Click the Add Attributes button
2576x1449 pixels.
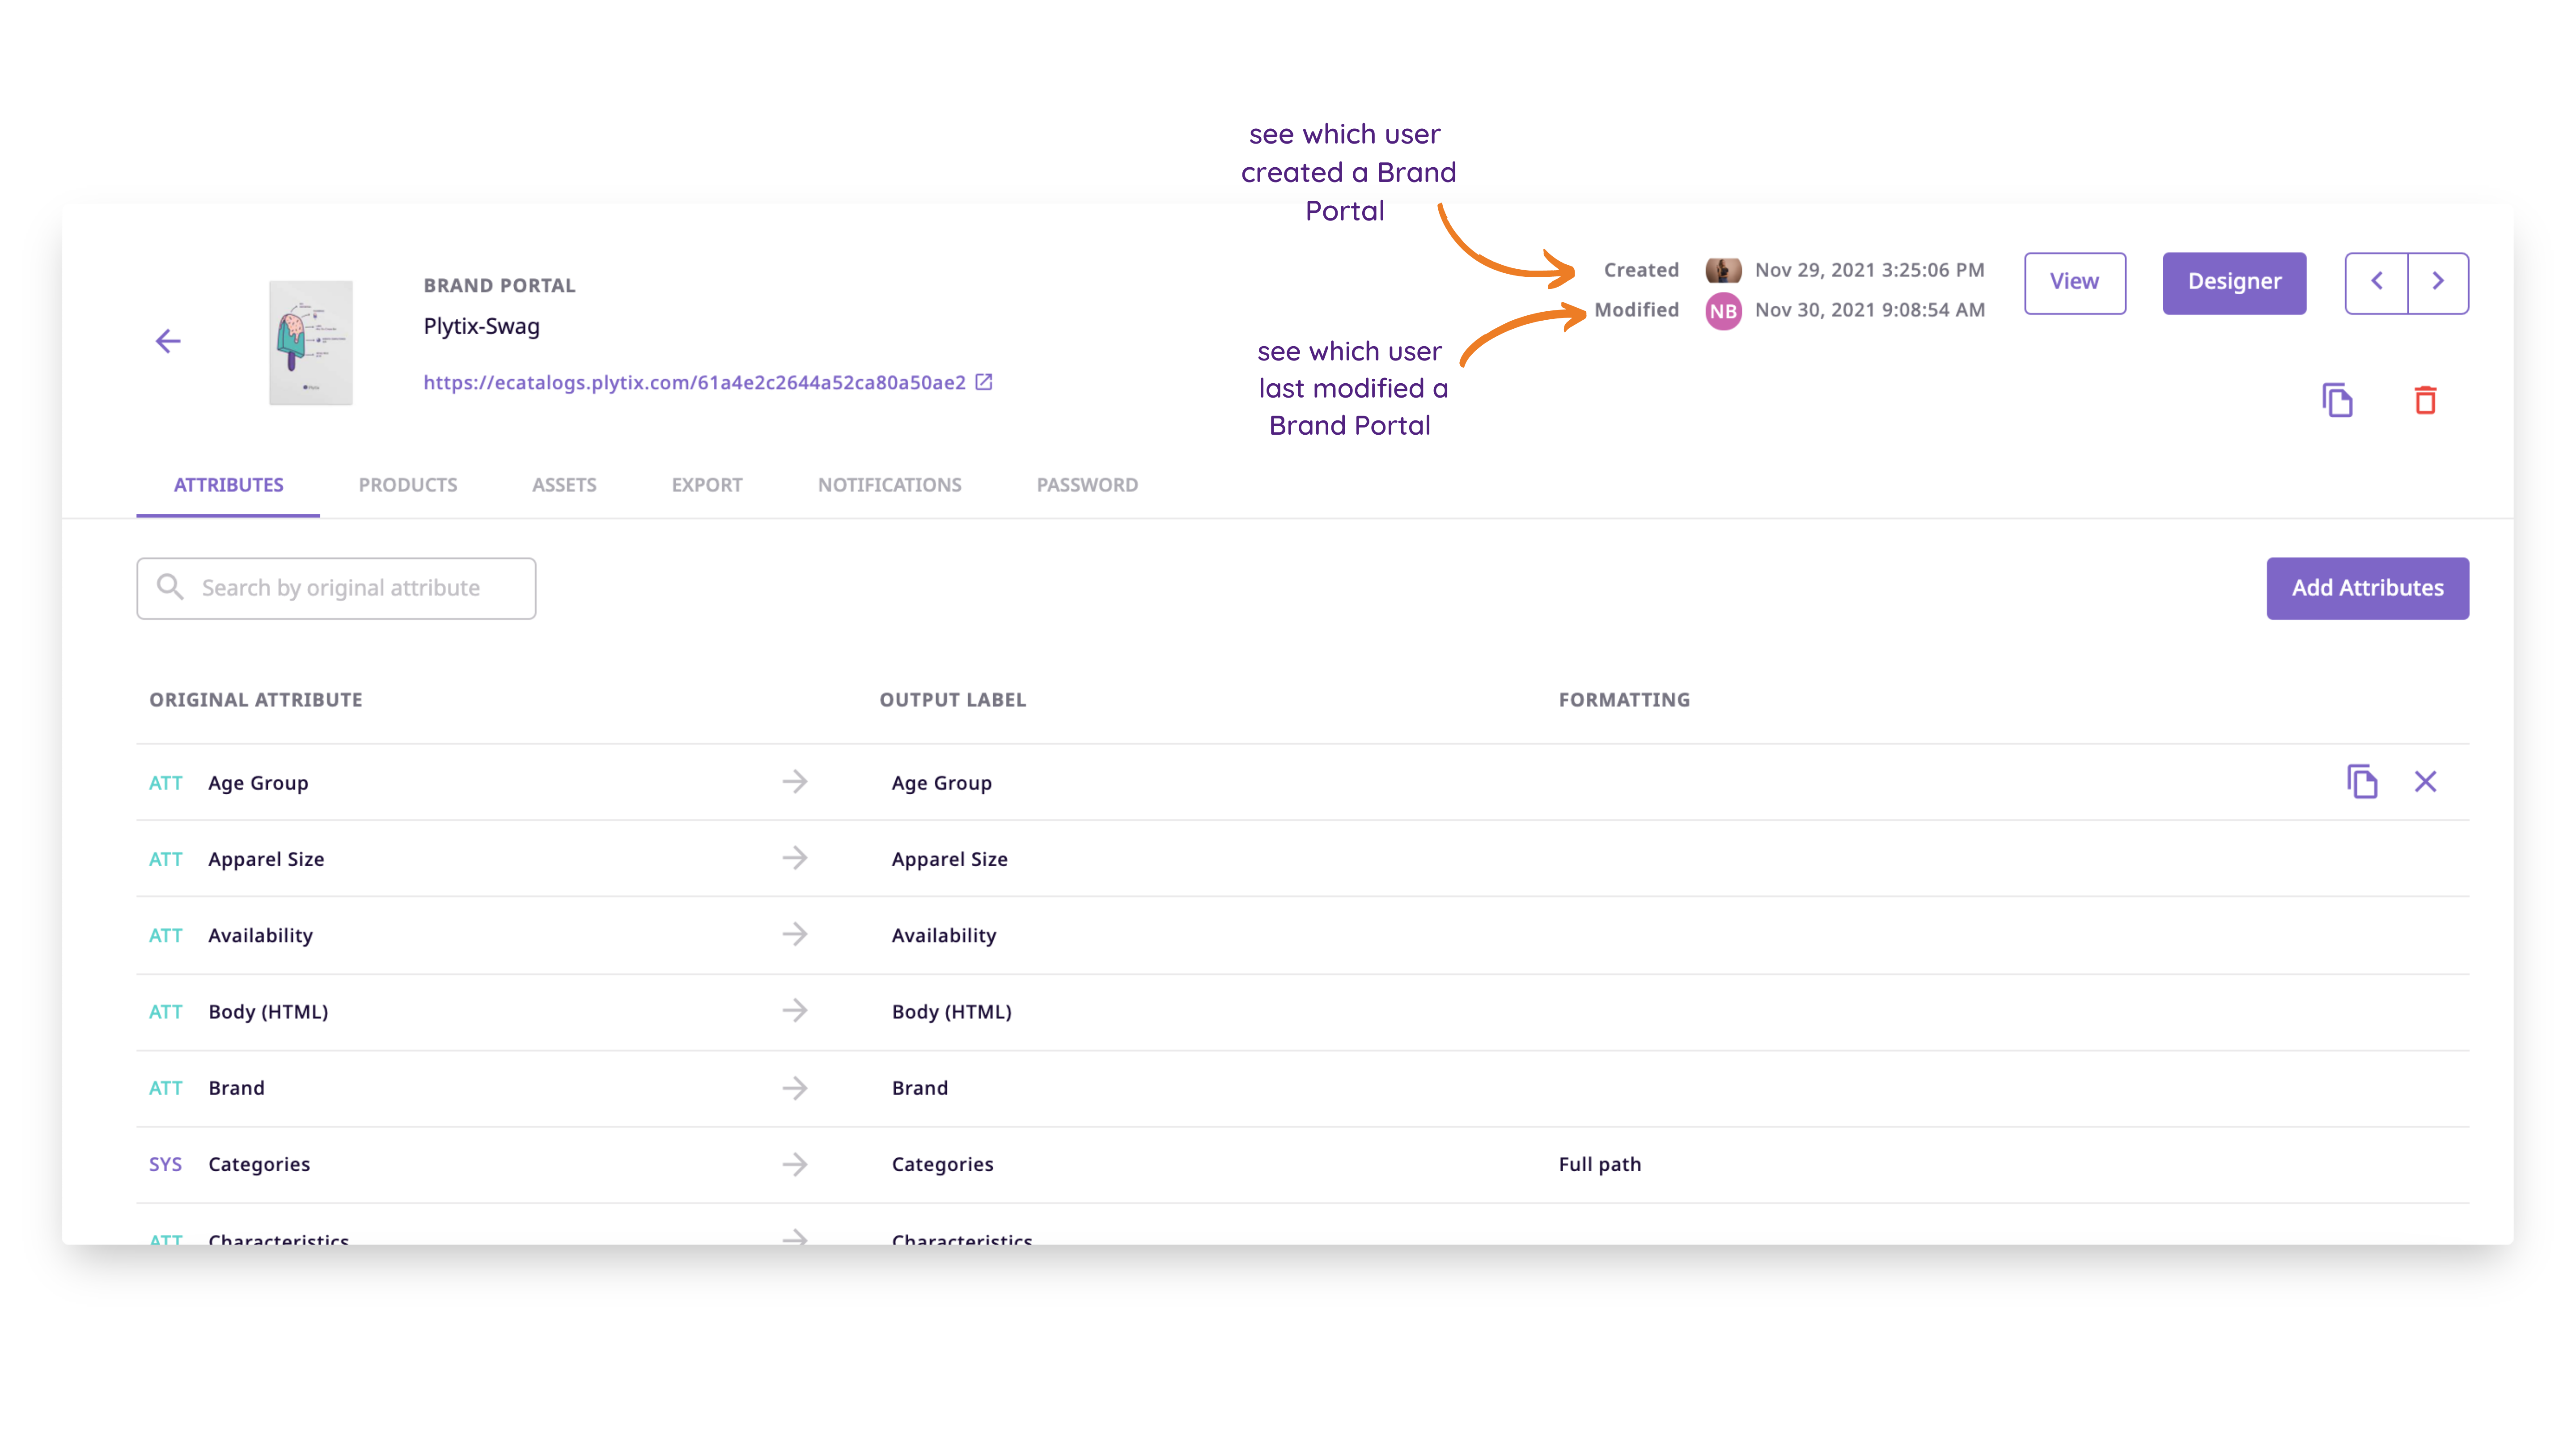pyautogui.click(x=2367, y=588)
